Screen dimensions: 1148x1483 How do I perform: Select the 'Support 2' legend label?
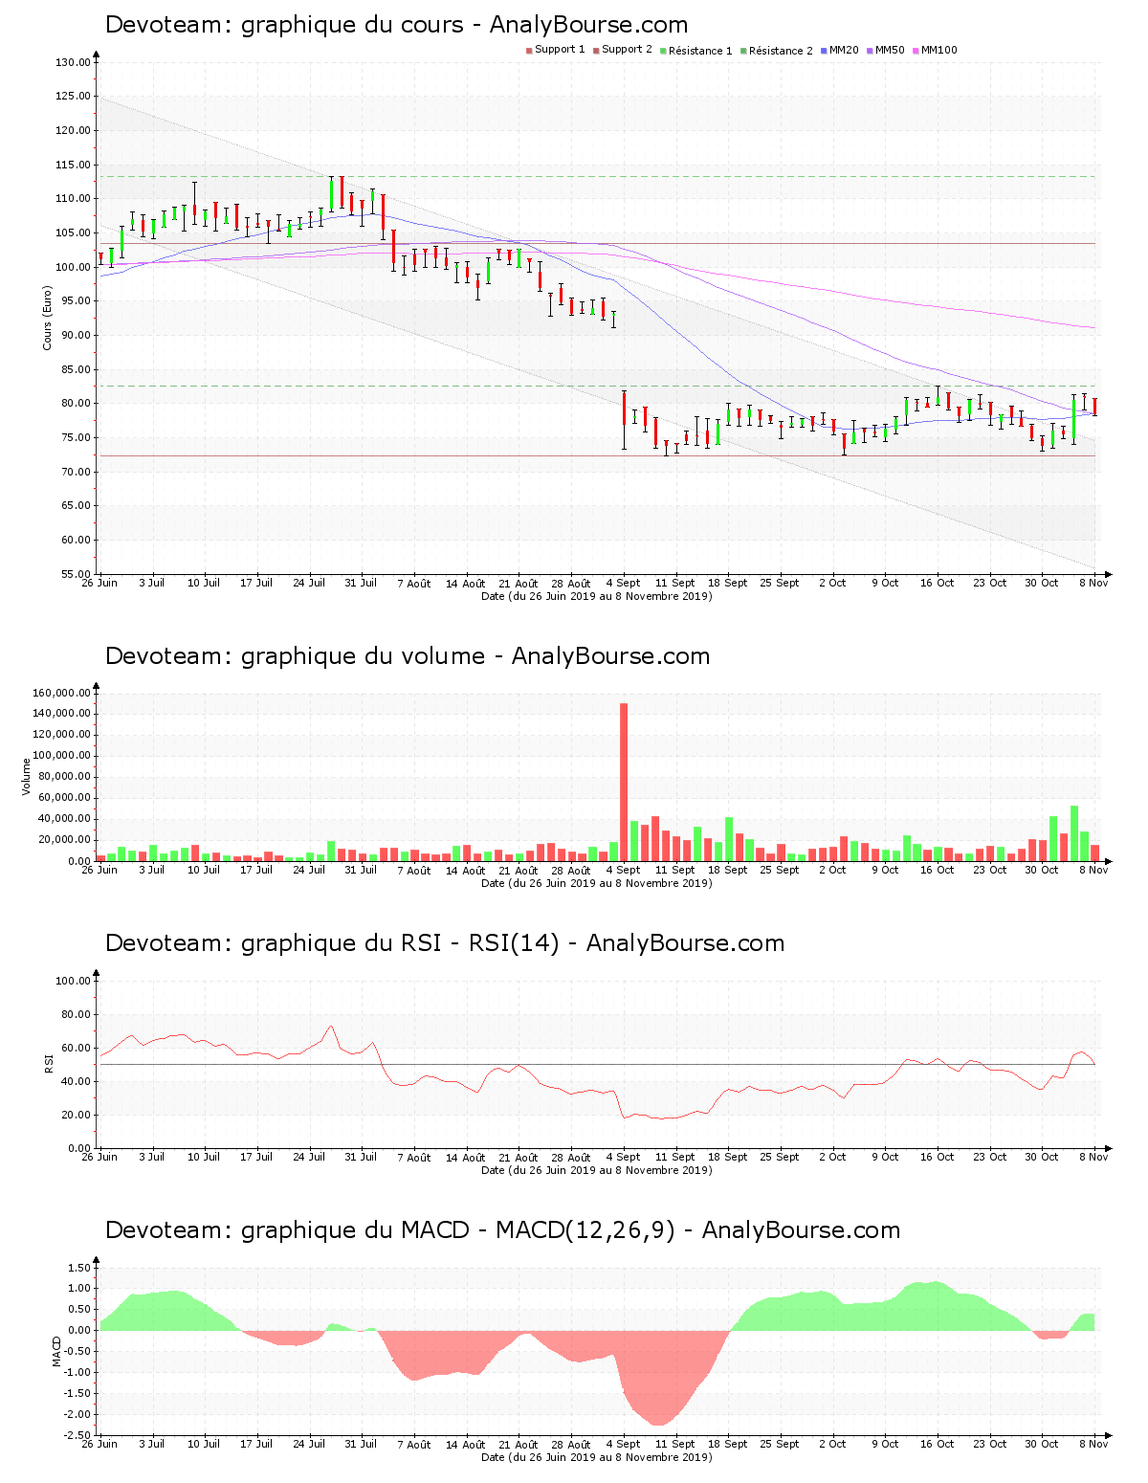point(627,50)
